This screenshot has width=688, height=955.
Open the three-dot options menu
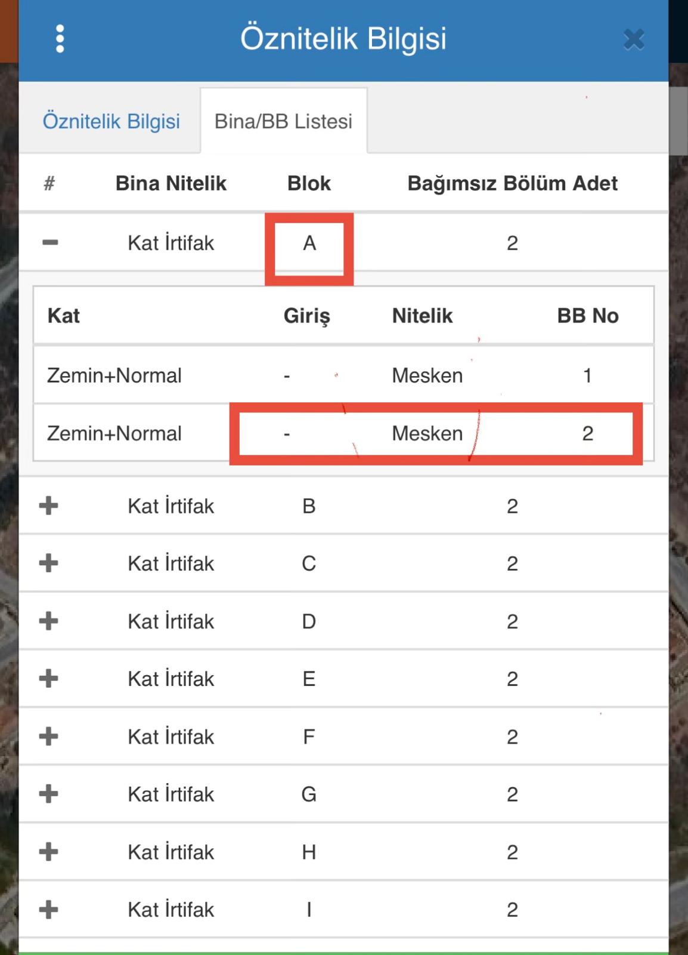pyautogui.click(x=59, y=39)
